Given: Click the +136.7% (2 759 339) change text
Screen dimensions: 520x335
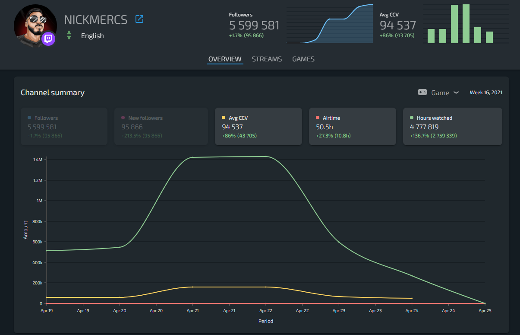Looking at the screenshot, I should coord(433,136).
